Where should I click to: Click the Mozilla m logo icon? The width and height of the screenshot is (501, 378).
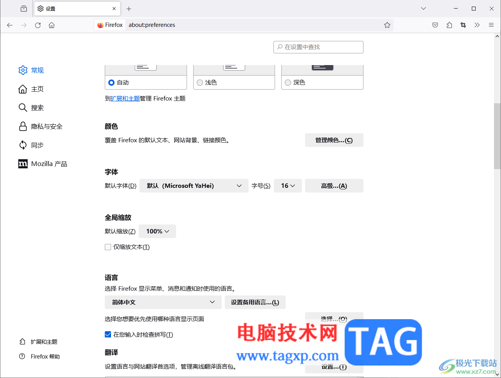coord(23,164)
